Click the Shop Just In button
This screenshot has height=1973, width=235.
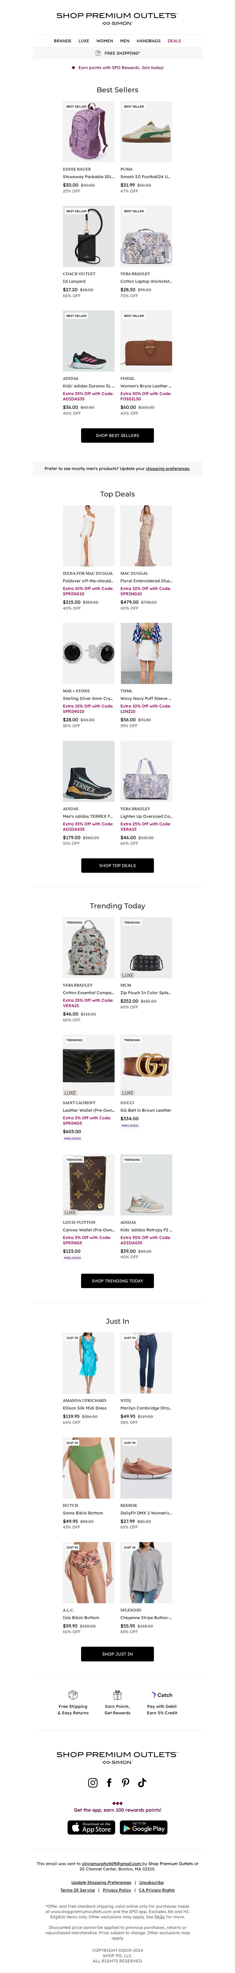117,1653
